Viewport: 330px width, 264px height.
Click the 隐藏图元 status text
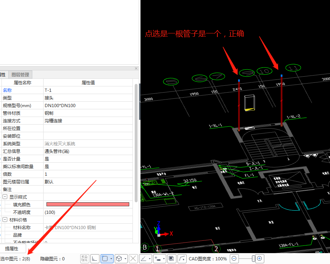click(52, 259)
